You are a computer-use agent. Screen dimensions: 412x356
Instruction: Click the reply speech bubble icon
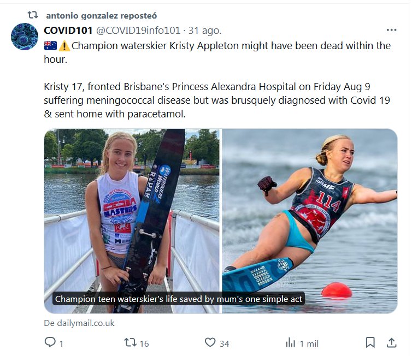(50, 342)
